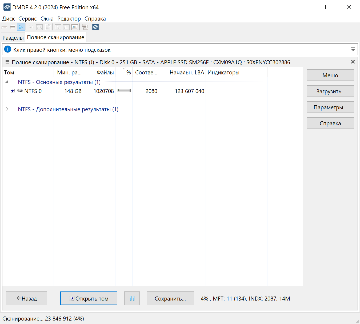Click Сохранить... button

pos(170,298)
